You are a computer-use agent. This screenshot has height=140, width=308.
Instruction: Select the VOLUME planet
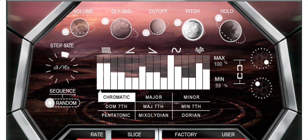[x=79, y=28]
